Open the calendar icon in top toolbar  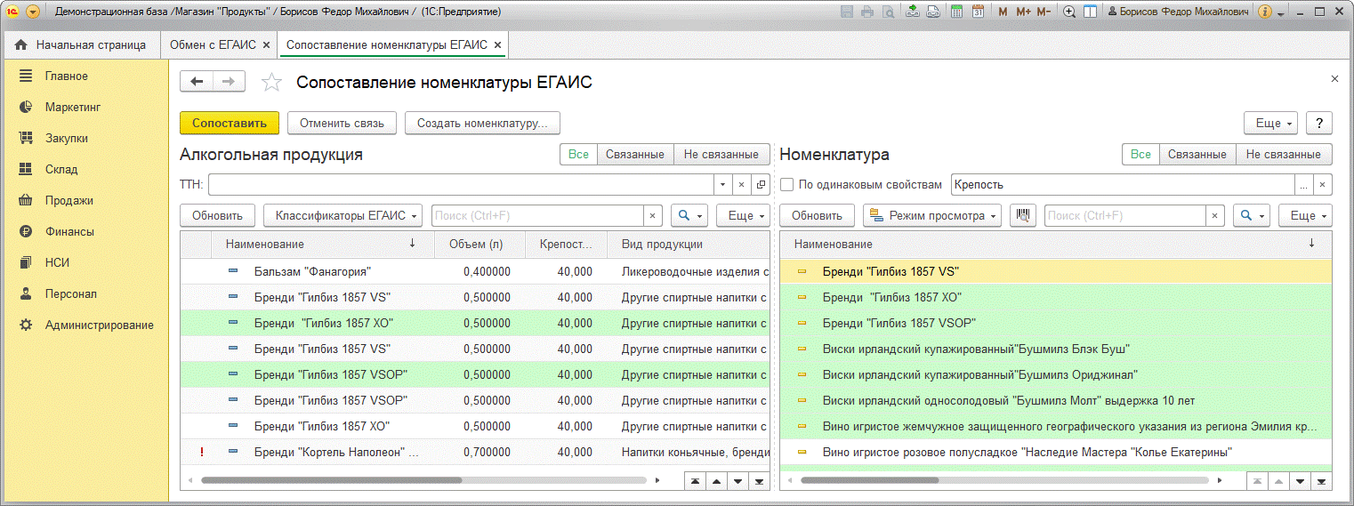click(x=978, y=12)
